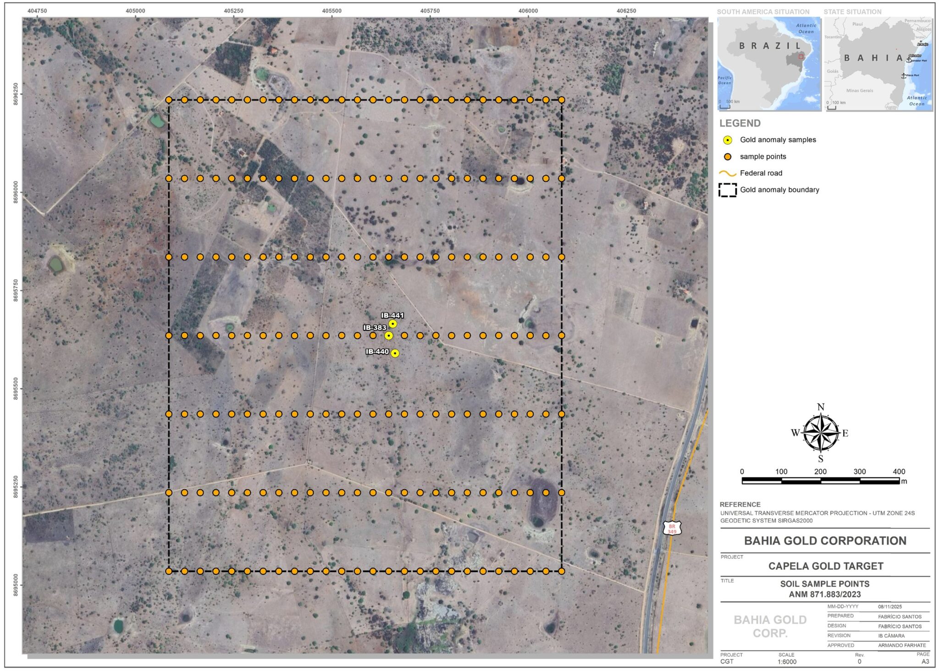Click the Capela Gold Target project title
The height and width of the screenshot is (671, 939).
pos(826,566)
